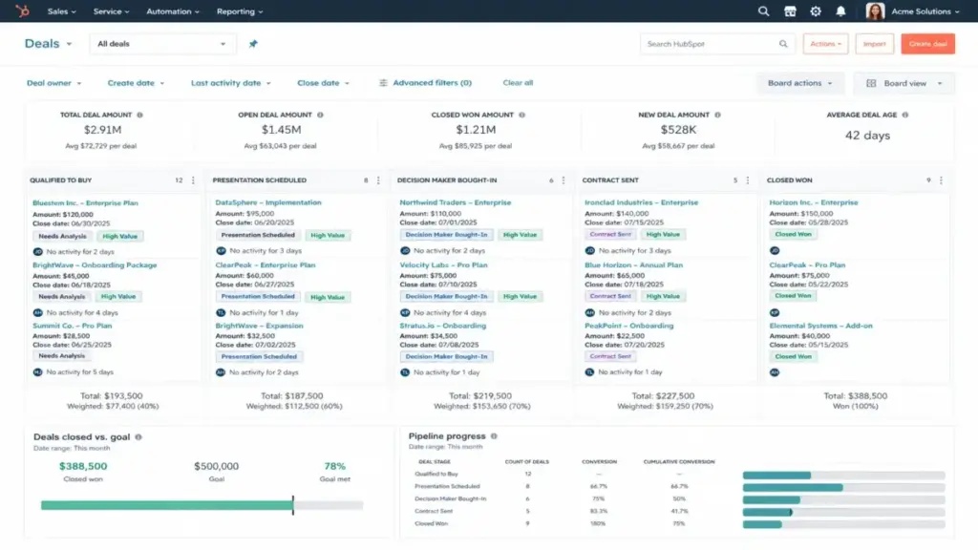Expand the Create date filter

point(136,83)
